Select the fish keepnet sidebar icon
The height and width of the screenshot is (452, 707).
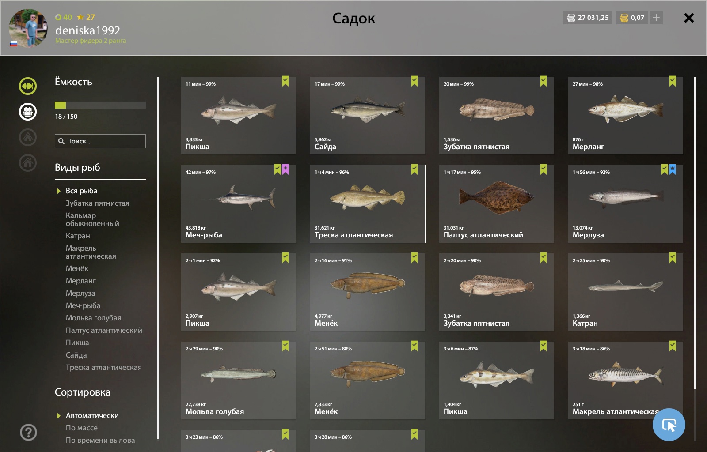28,86
